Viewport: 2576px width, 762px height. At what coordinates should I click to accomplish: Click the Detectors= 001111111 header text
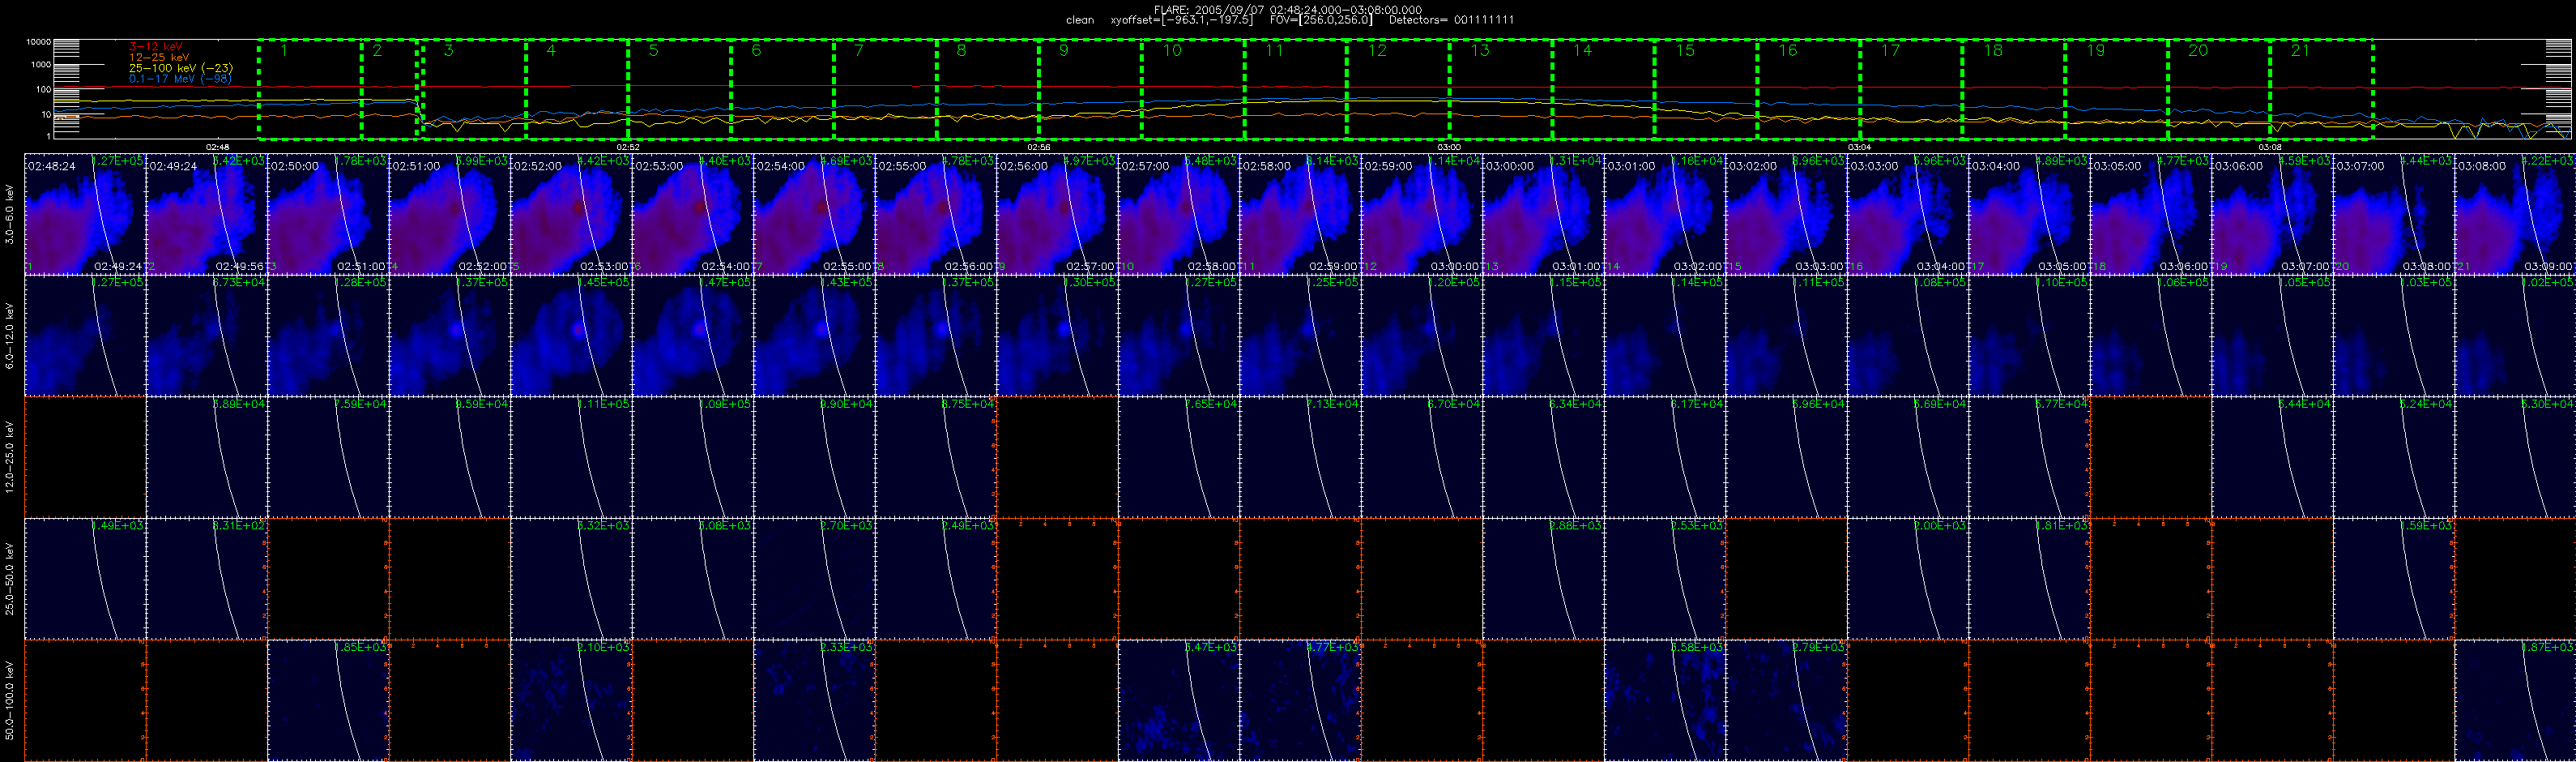click(1452, 20)
